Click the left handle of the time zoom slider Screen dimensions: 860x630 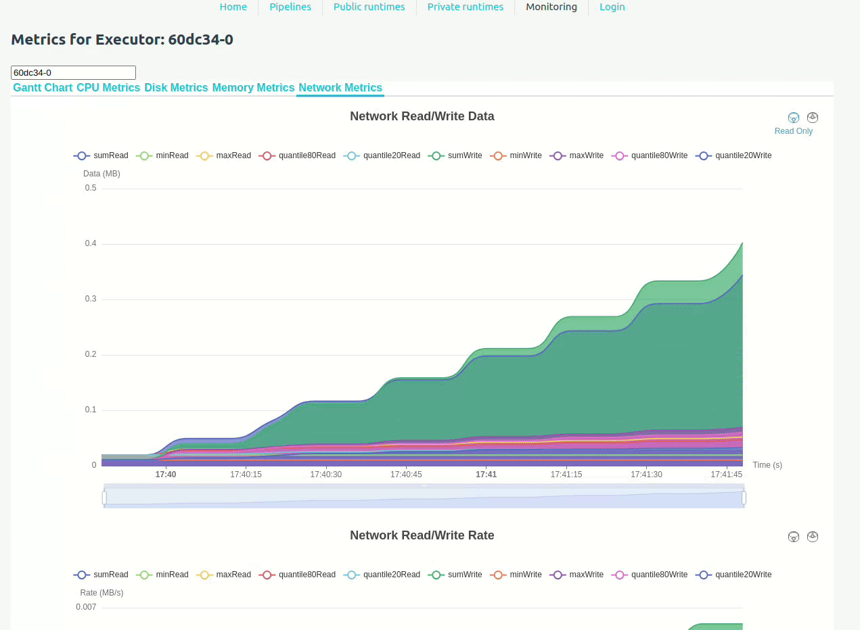104,498
